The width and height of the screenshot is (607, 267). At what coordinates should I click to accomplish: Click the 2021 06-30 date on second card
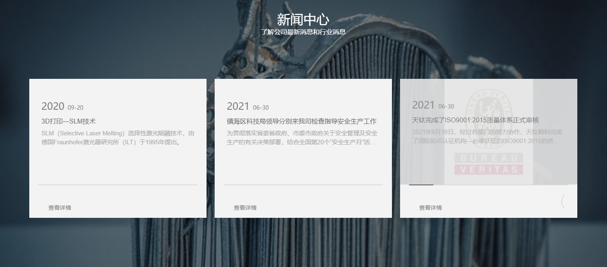[248, 107]
